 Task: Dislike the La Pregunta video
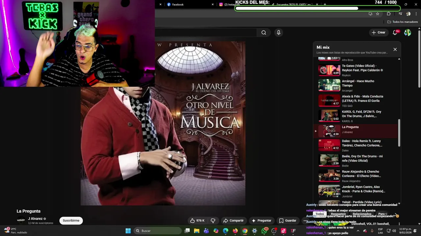pos(213,221)
